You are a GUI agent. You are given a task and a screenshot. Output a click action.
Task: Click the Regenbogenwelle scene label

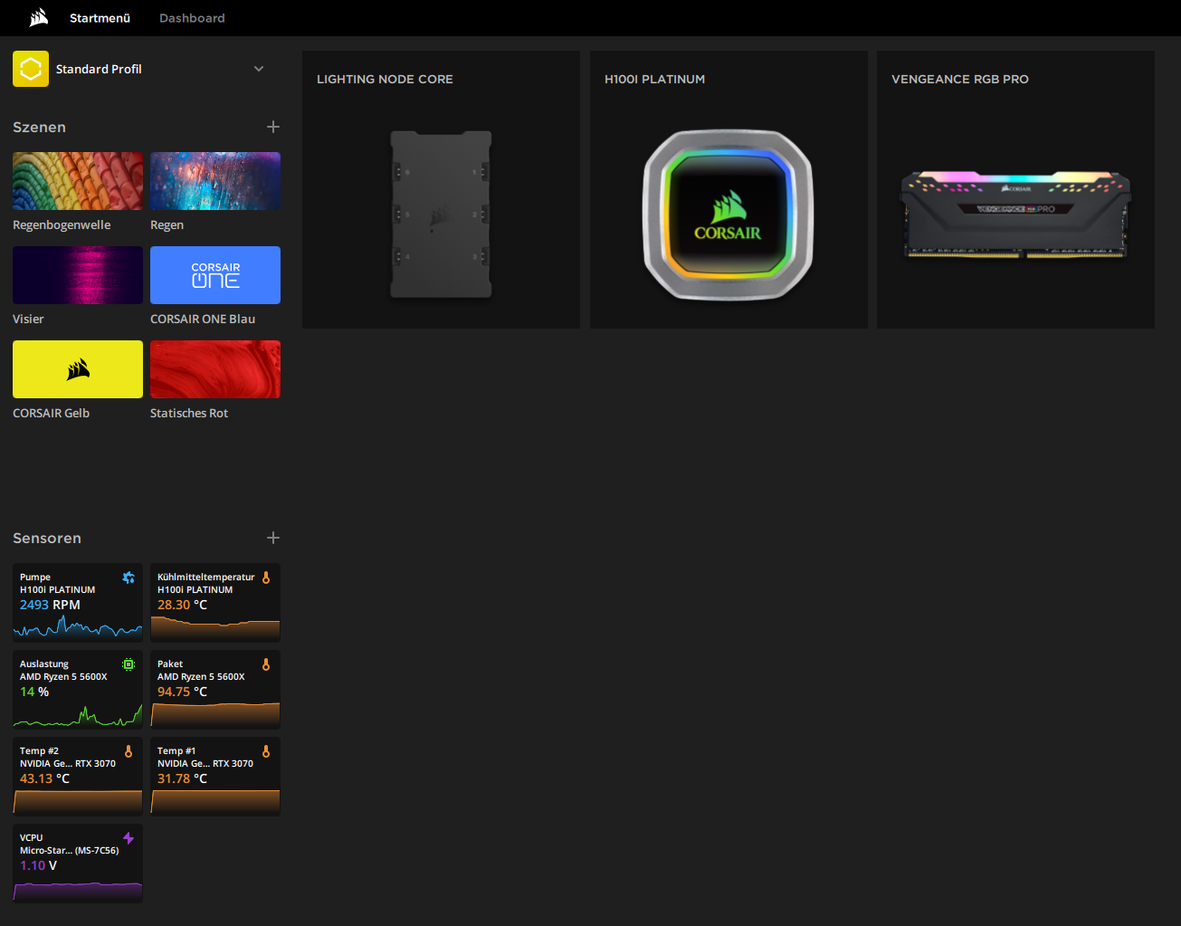62,224
